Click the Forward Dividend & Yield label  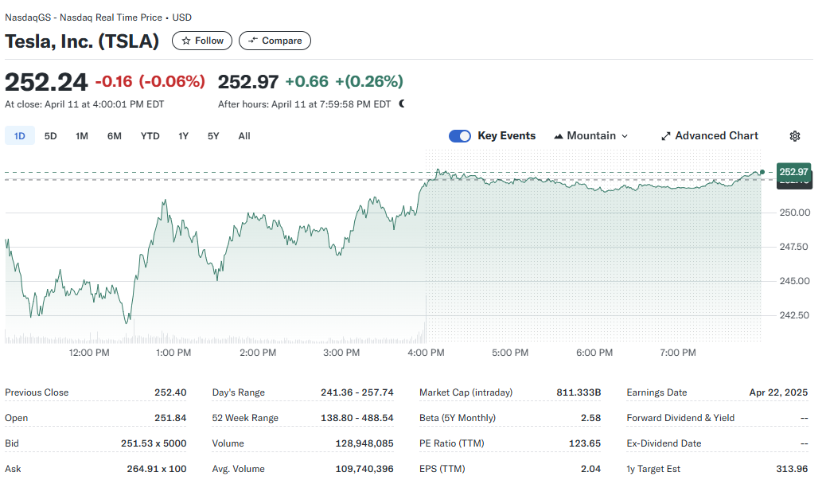coord(680,418)
